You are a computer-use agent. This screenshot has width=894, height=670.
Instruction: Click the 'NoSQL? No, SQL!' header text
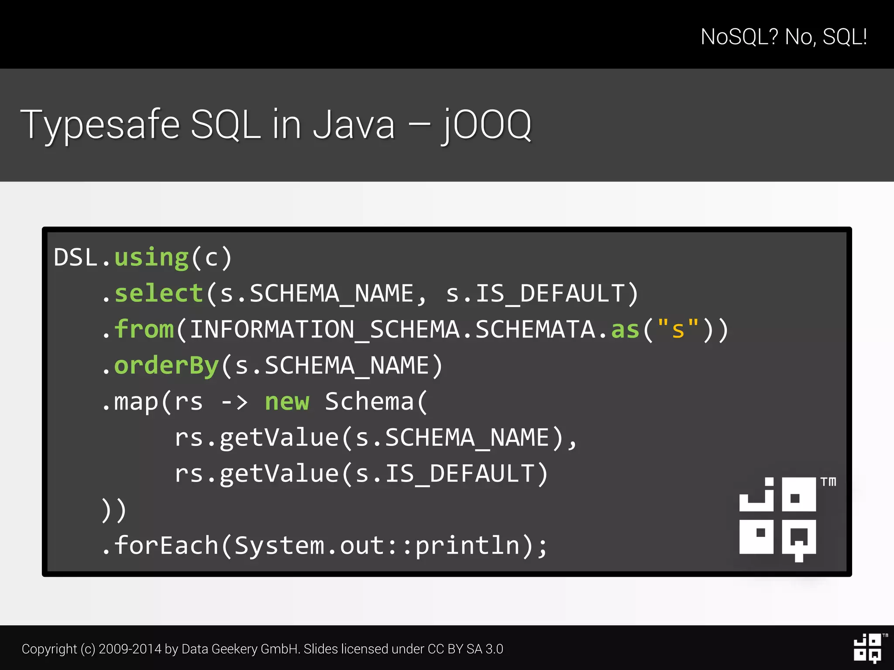784,37
